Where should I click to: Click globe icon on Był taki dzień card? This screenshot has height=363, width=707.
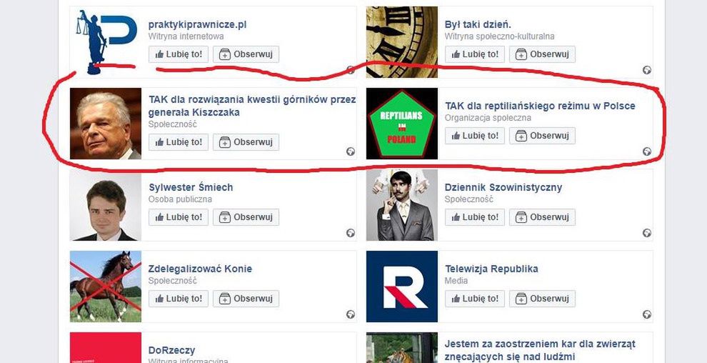[646, 70]
